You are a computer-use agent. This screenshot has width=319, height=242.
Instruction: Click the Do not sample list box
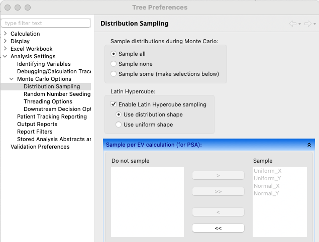[x=147, y=202]
